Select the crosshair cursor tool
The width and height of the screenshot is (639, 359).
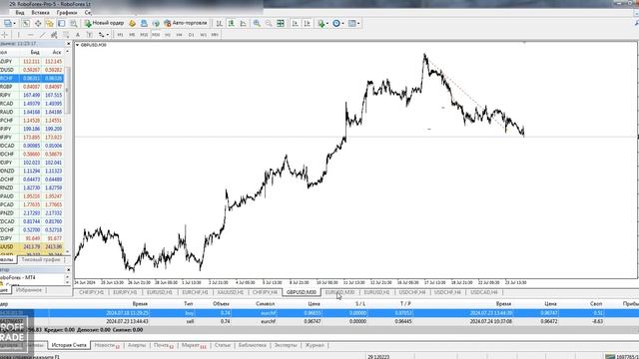5,35
